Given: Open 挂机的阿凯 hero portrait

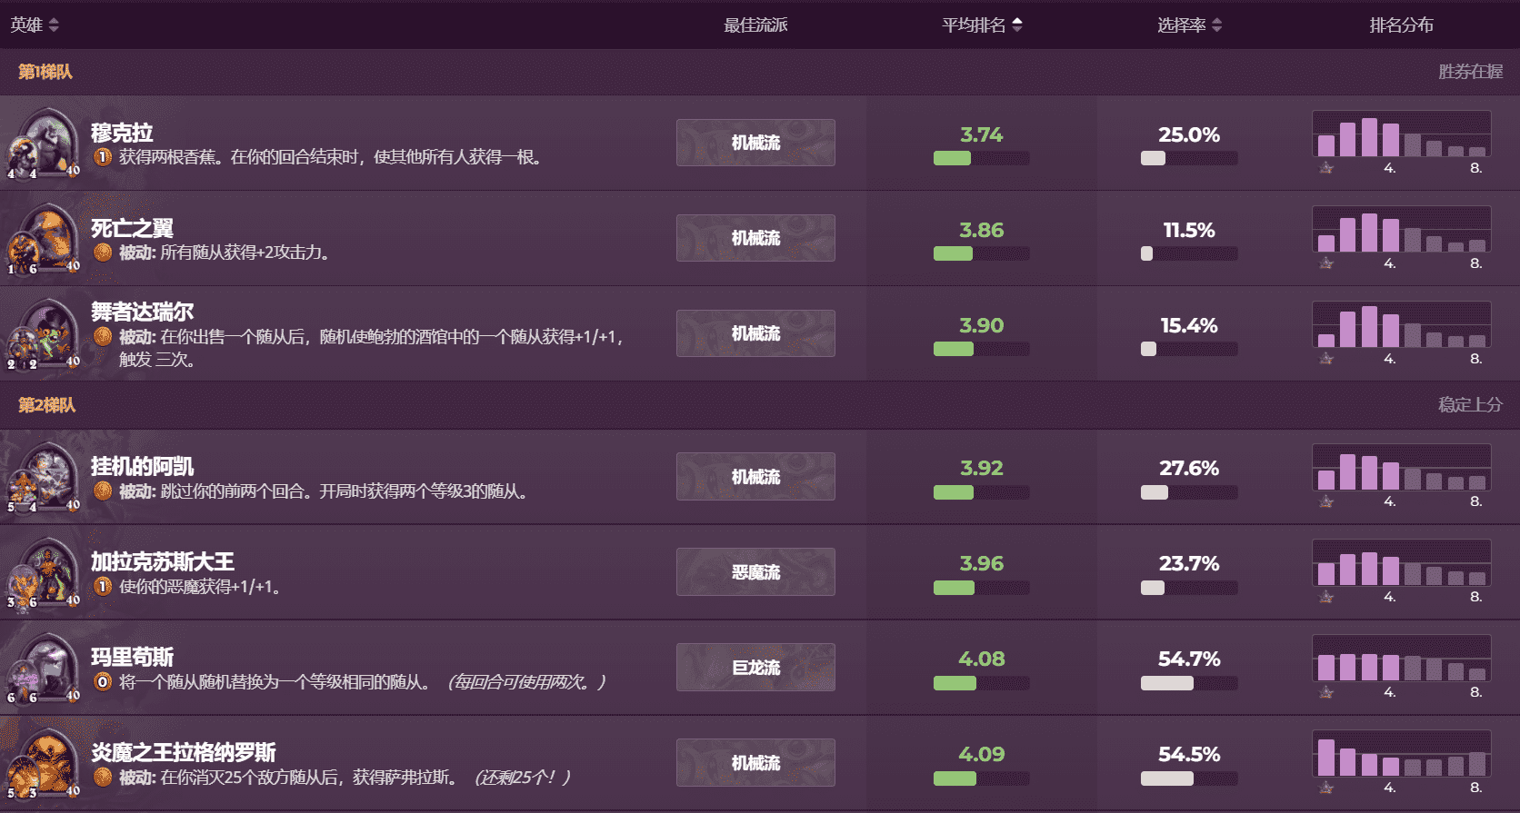Looking at the screenshot, I should click(44, 476).
